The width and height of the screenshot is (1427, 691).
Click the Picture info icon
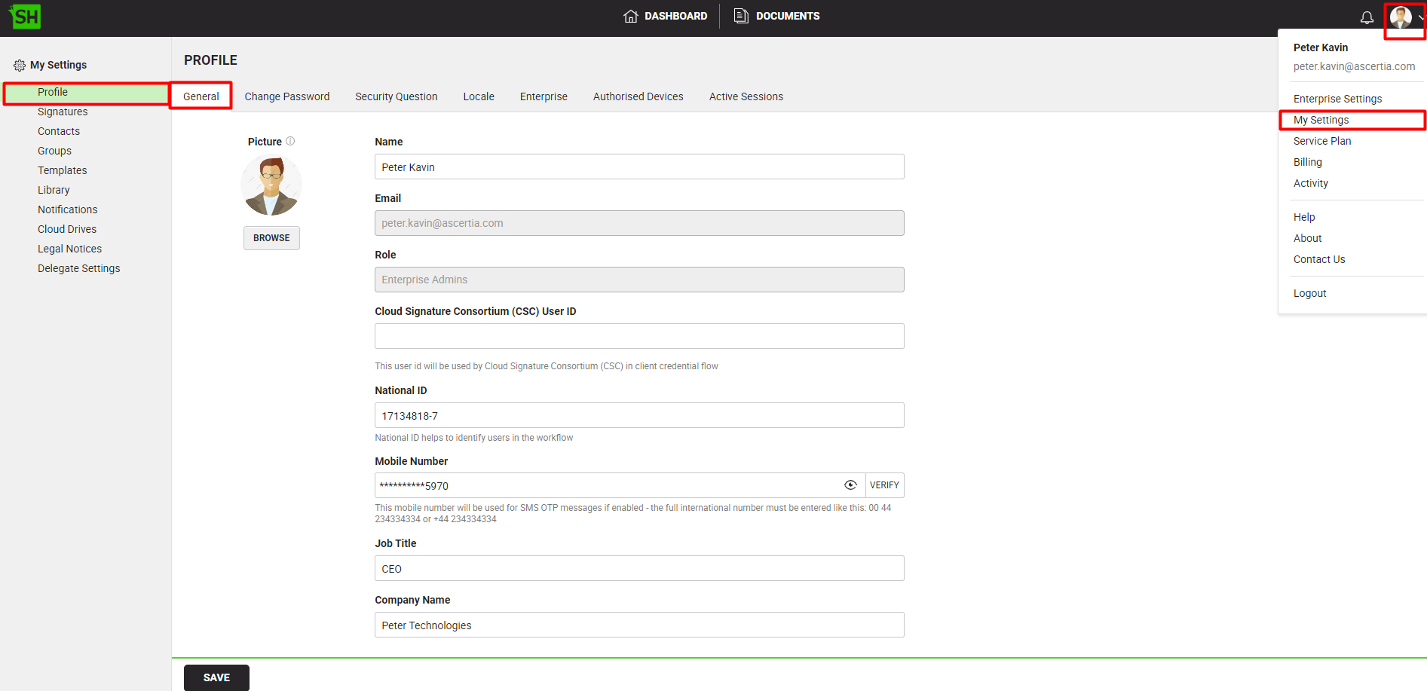(290, 141)
